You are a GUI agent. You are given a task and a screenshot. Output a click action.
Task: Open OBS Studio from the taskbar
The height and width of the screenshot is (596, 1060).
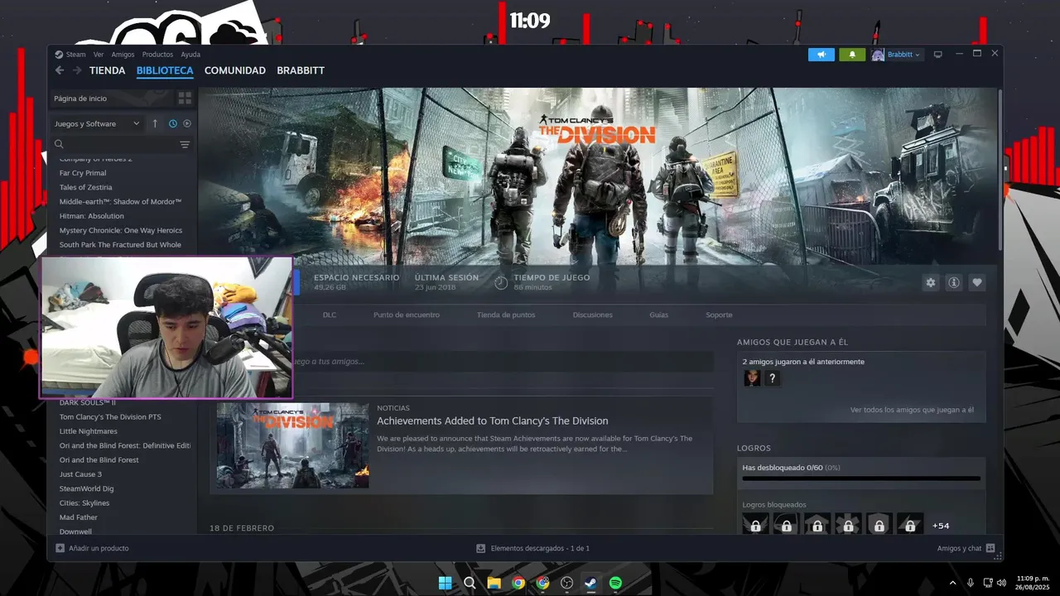pos(566,583)
